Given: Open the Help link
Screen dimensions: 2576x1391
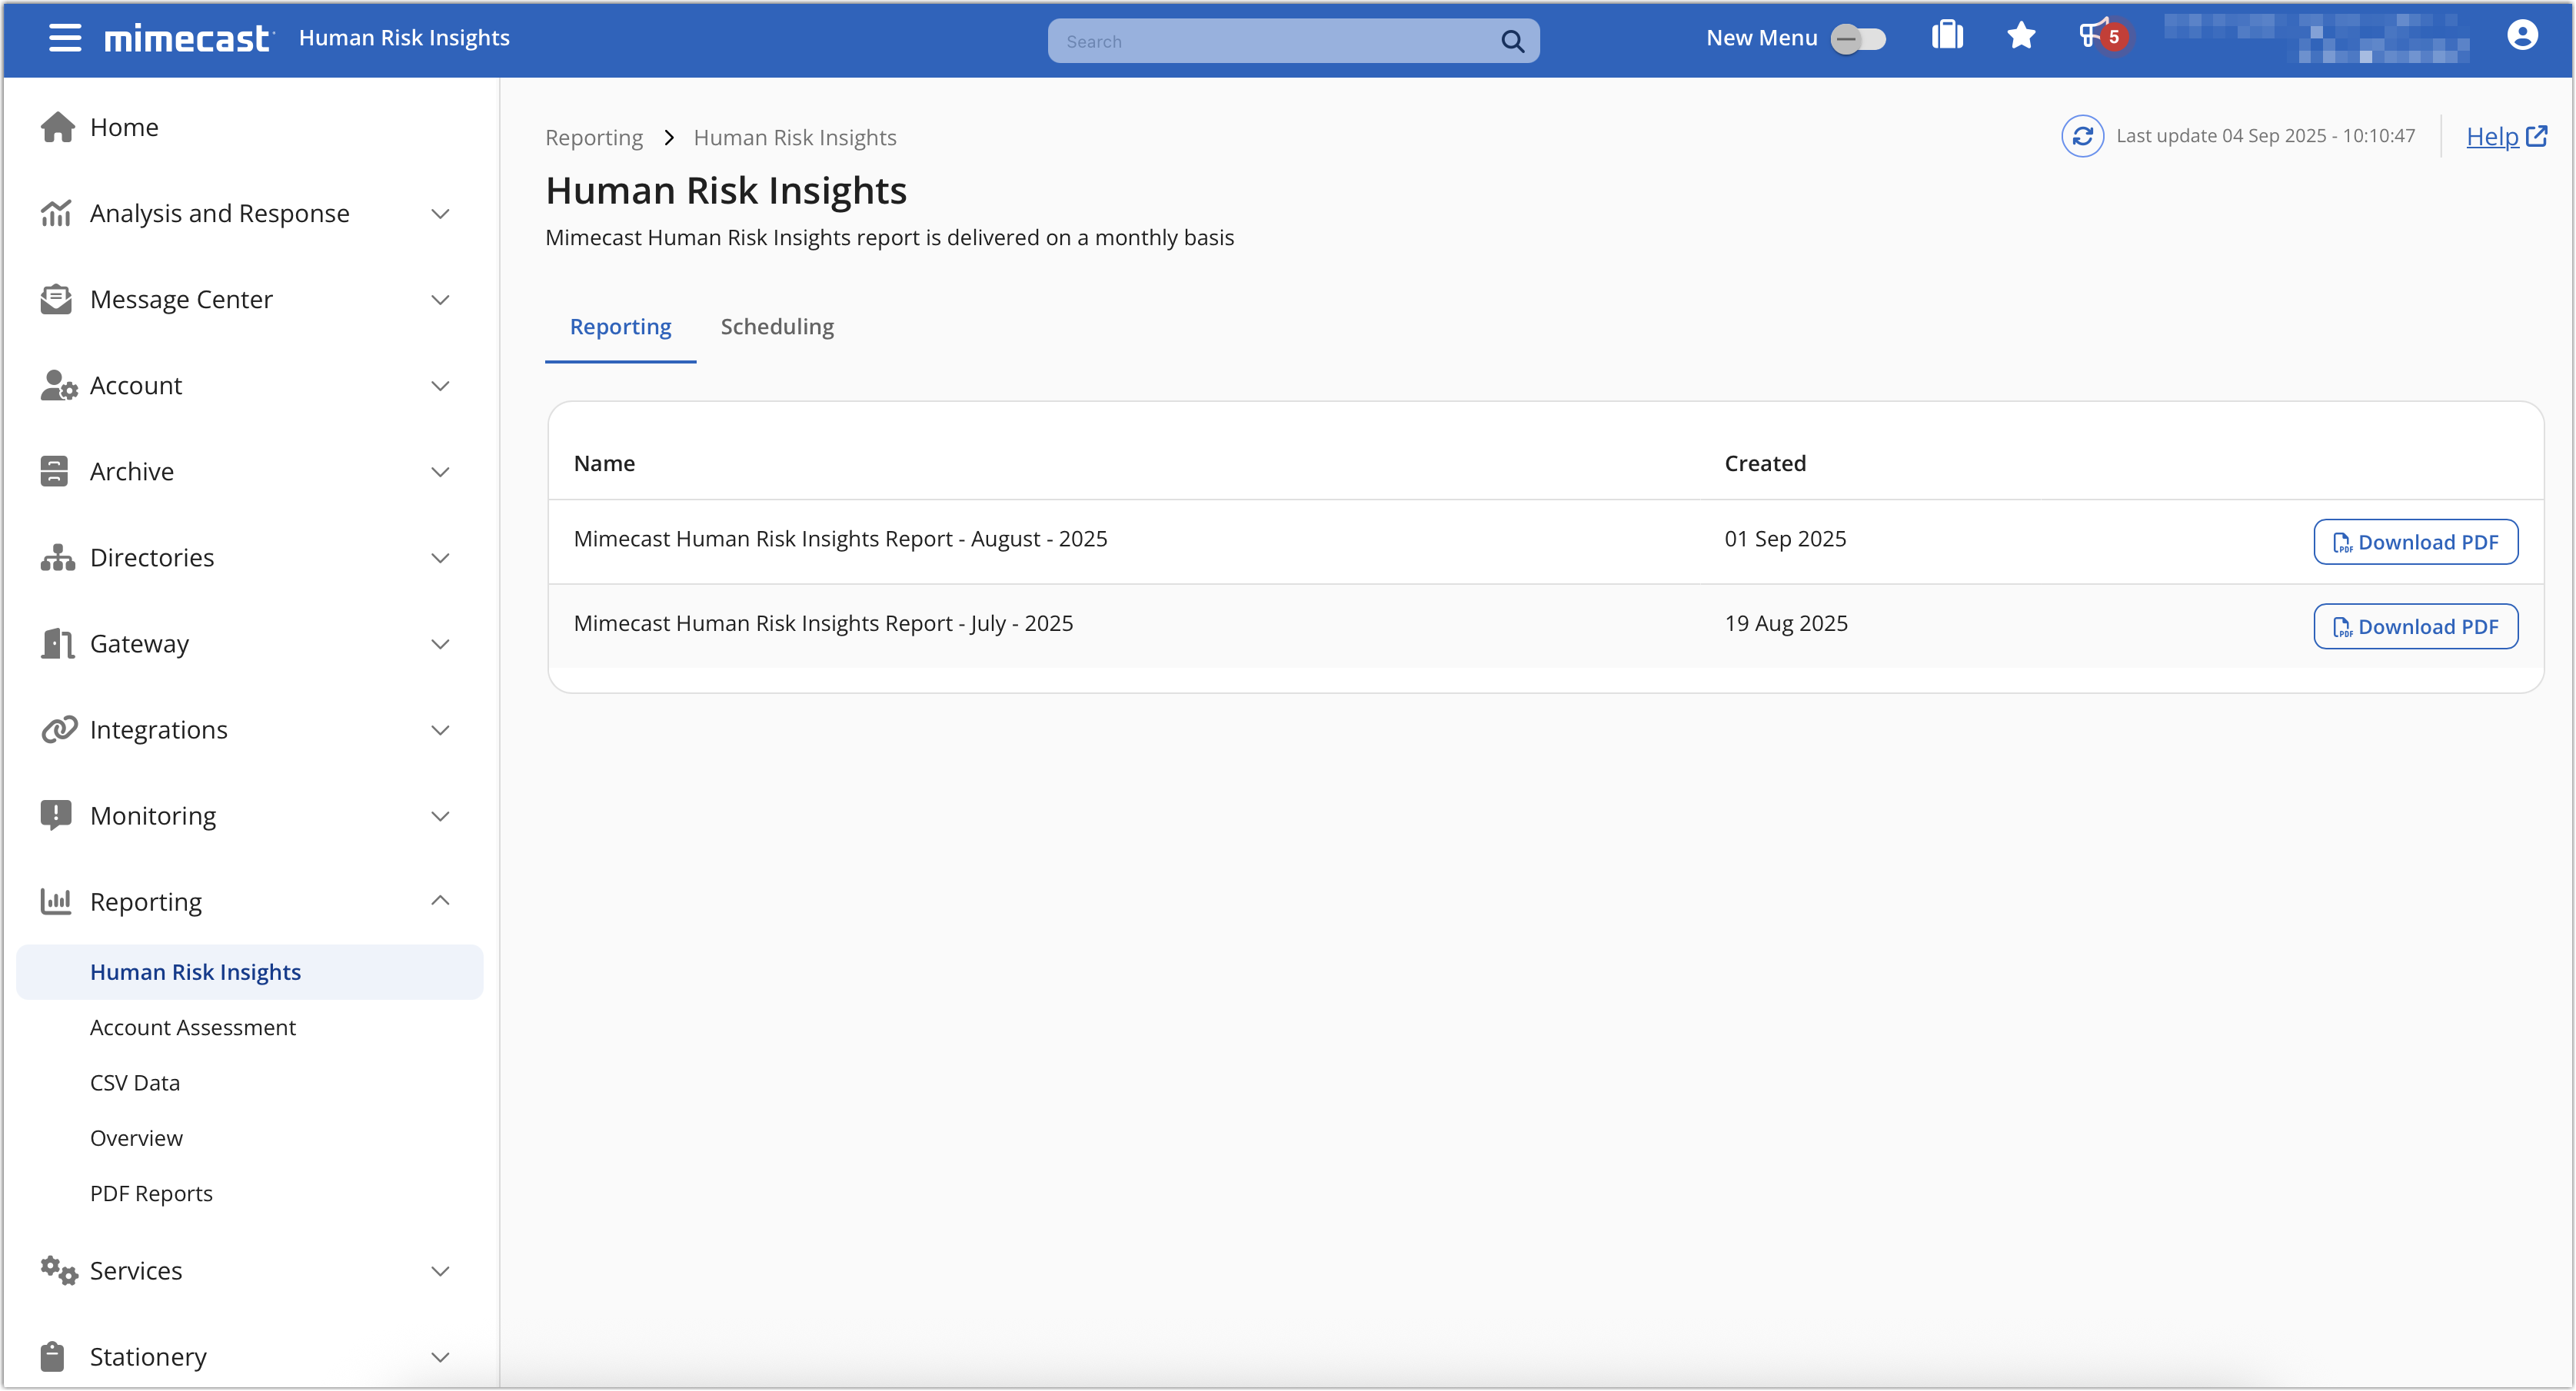Looking at the screenshot, I should [2506, 136].
